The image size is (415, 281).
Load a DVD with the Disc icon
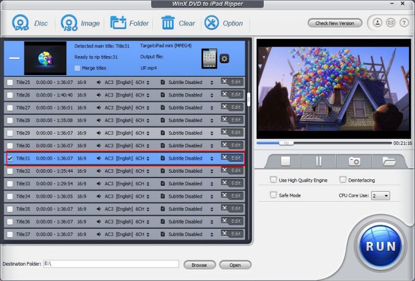click(x=30, y=23)
